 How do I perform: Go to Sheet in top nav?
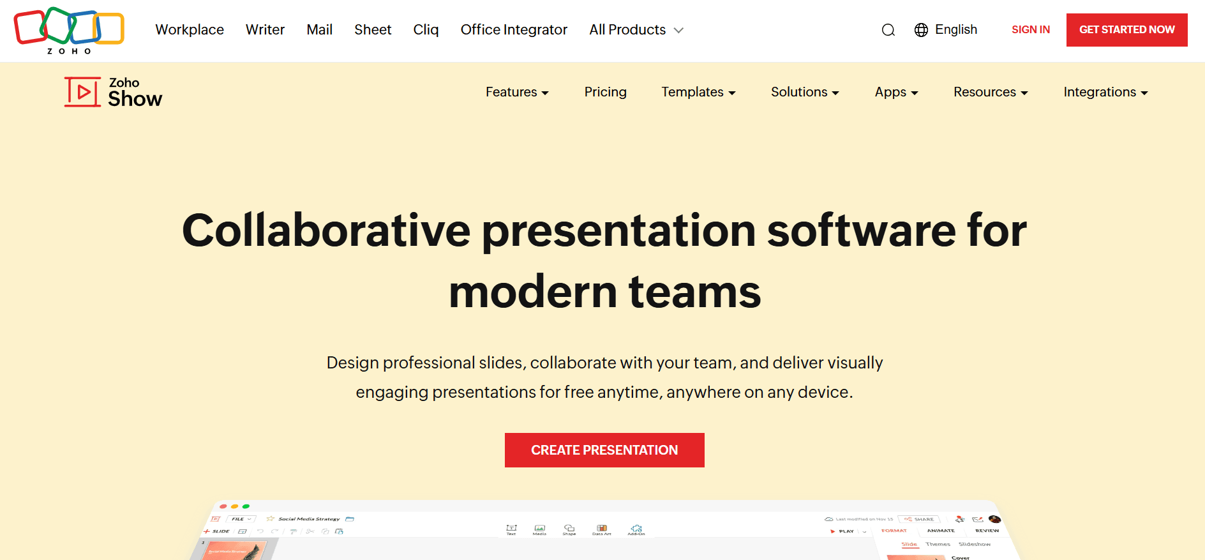coord(373,30)
